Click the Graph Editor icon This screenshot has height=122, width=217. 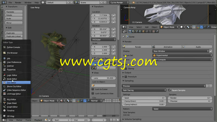(x=4, y=107)
